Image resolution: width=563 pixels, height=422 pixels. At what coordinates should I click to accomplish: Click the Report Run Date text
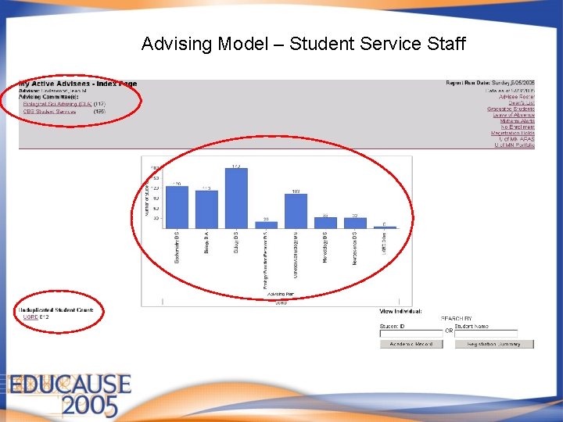pyautogui.click(x=490, y=83)
